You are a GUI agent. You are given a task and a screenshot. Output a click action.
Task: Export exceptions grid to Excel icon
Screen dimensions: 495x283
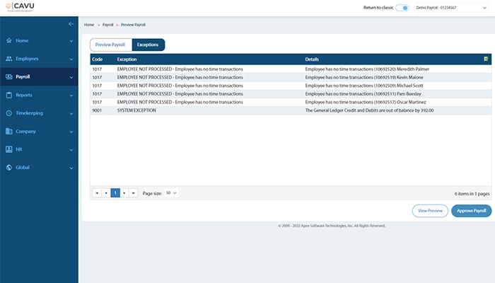pyautogui.click(x=486, y=59)
